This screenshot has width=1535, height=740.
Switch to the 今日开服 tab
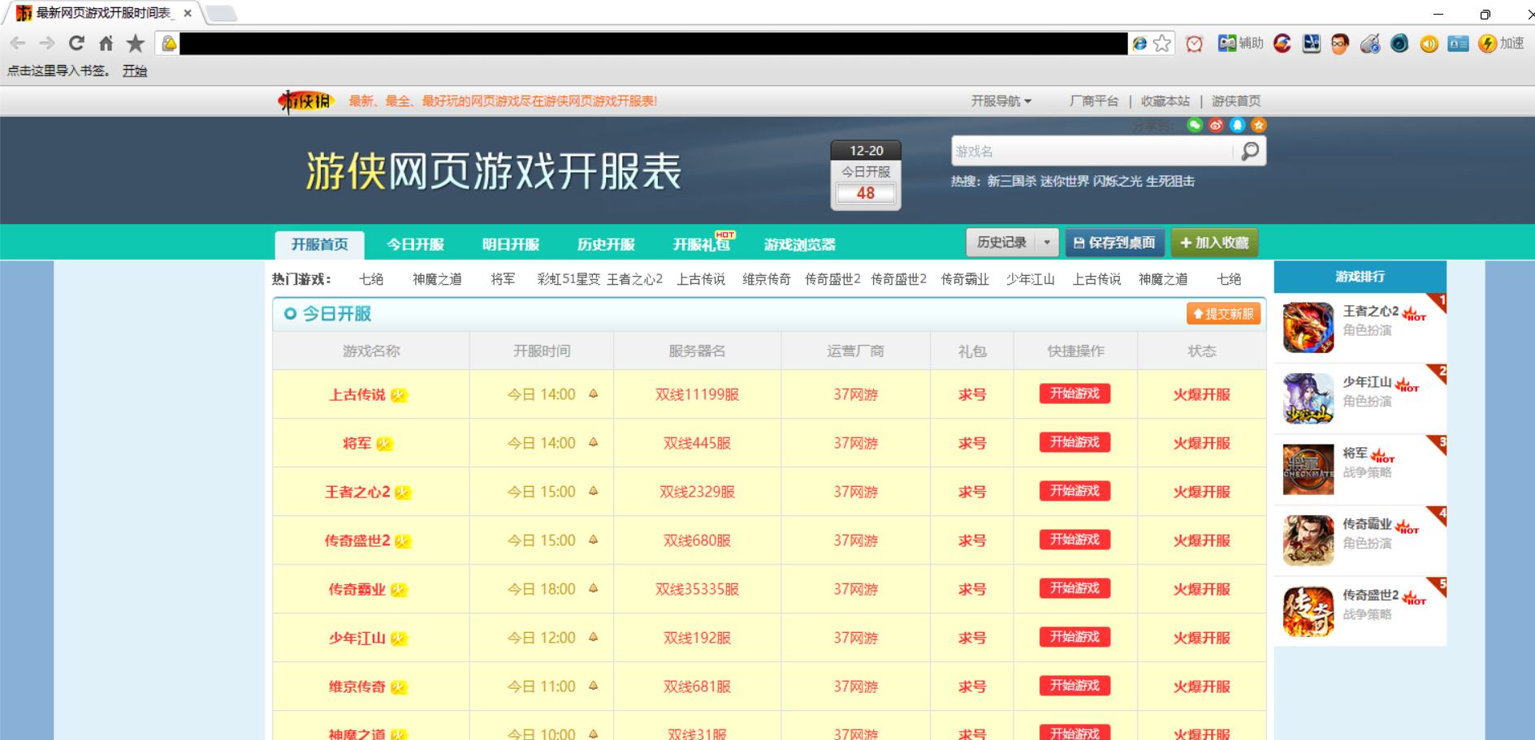[415, 244]
